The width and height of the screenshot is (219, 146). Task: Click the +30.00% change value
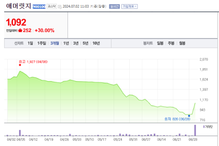pos(45,30)
